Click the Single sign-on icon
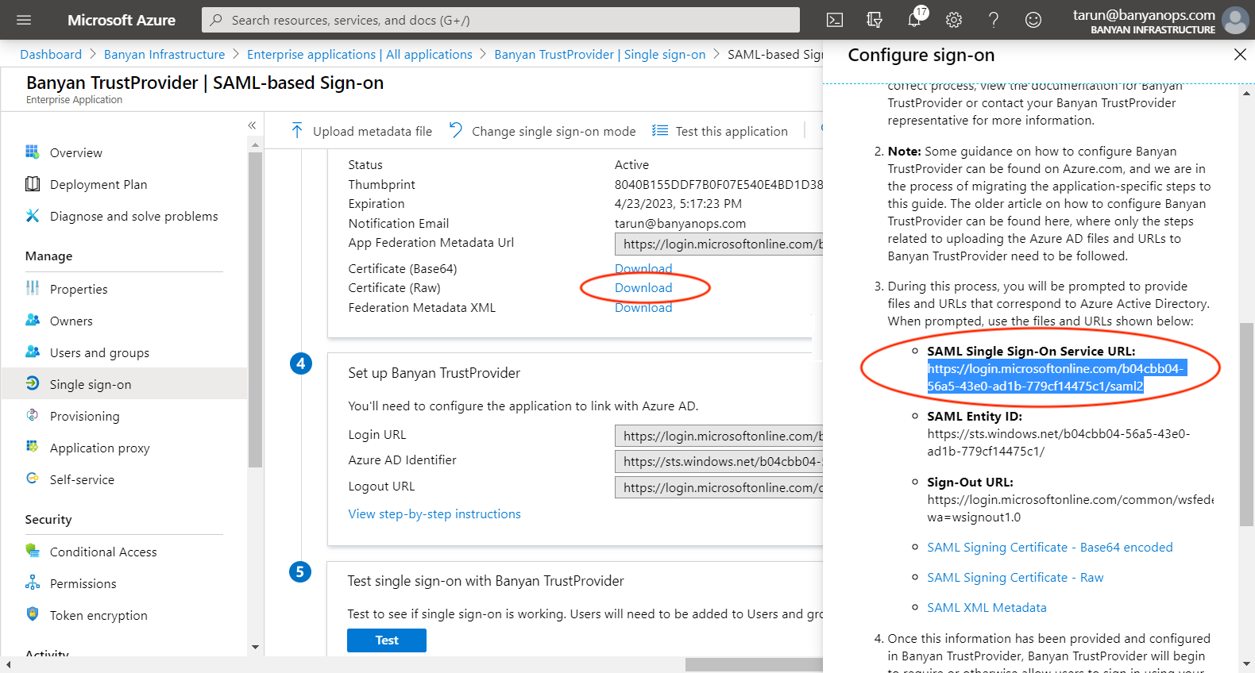This screenshot has height=673, width=1255. 33,383
